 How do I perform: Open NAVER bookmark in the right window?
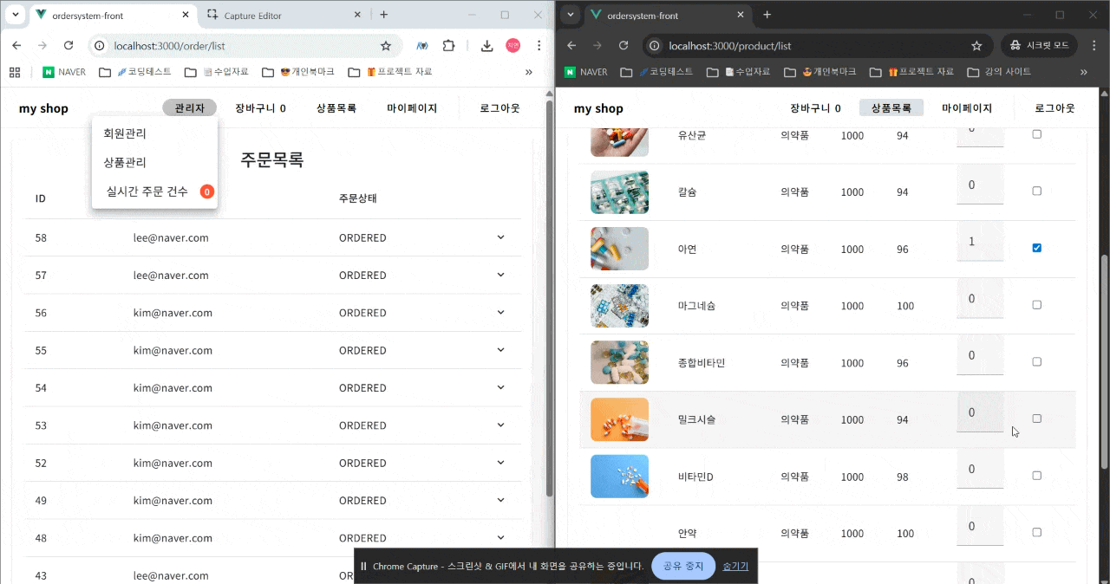(x=586, y=72)
